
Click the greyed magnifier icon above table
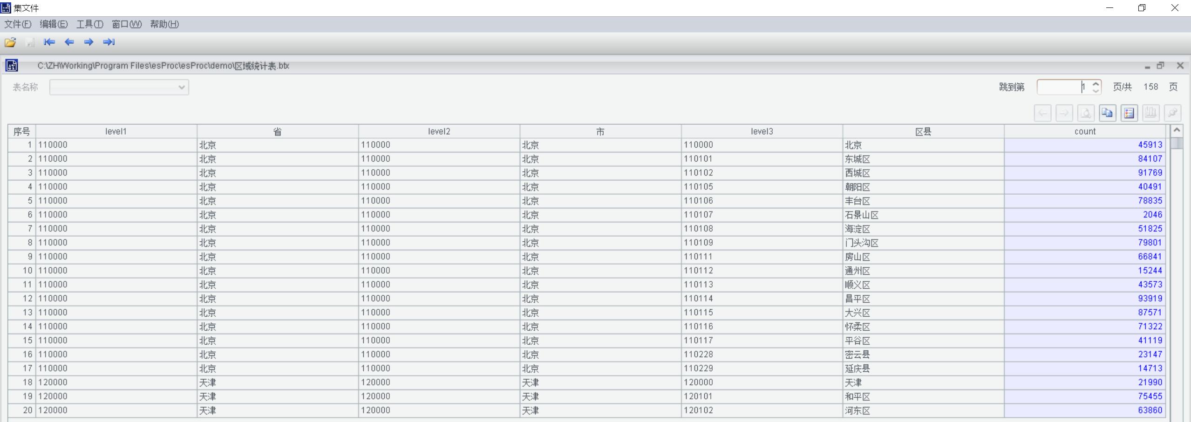click(x=1086, y=113)
